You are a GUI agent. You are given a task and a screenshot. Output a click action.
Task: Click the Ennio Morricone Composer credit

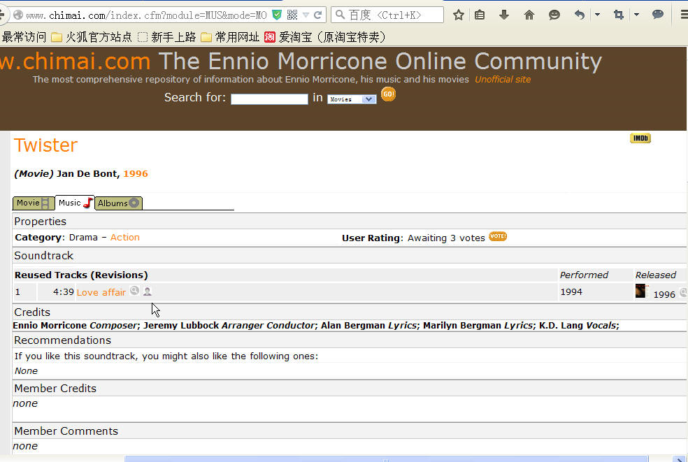(x=75, y=326)
